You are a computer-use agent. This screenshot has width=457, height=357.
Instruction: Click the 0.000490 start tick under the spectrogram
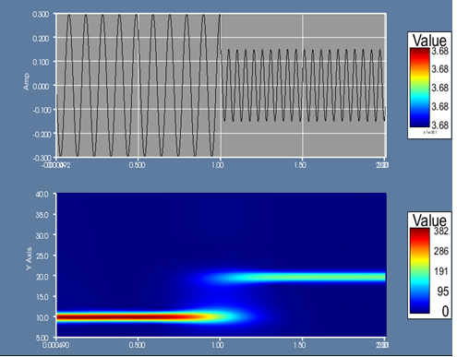tap(55, 345)
